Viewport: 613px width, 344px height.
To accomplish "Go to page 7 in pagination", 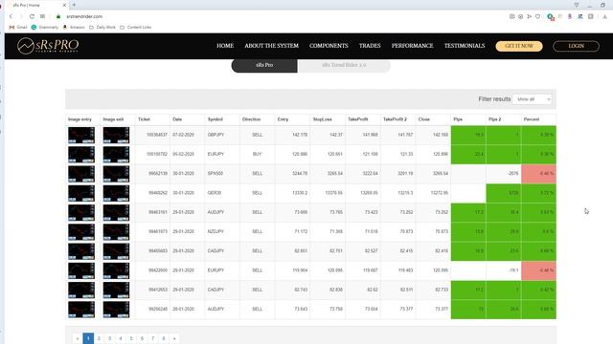I will (x=153, y=338).
